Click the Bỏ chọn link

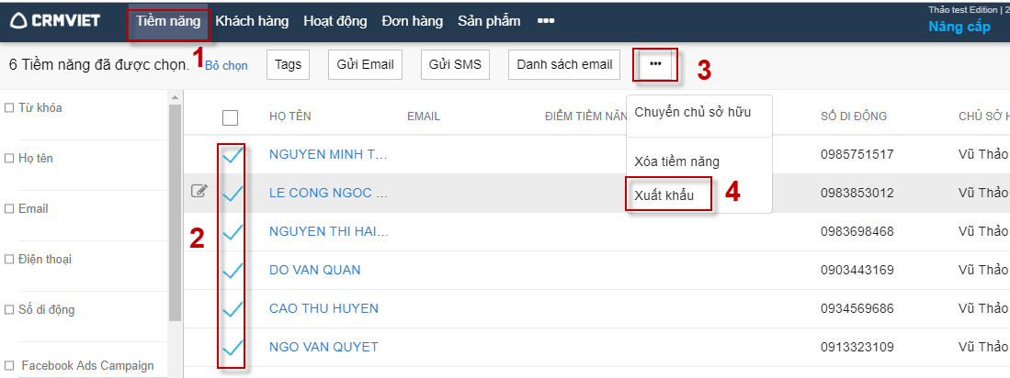click(226, 66)
